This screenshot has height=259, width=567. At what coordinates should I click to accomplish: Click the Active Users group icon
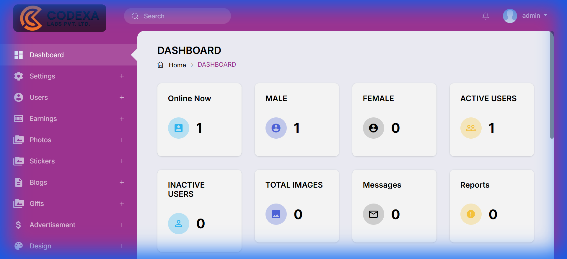pos(471,128)
